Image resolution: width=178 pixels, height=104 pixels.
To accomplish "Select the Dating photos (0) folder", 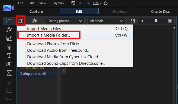I will [37, 74].
